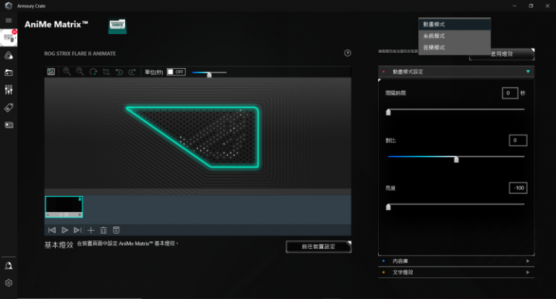Open Scenario Profiles sliders icon in sidebar
The image size is (556, 299).
[9, 90]
